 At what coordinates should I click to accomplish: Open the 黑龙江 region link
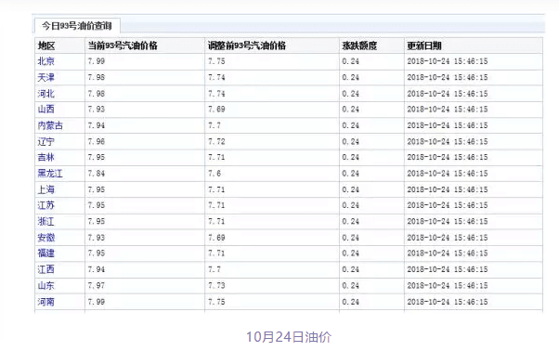click(50, 174)
